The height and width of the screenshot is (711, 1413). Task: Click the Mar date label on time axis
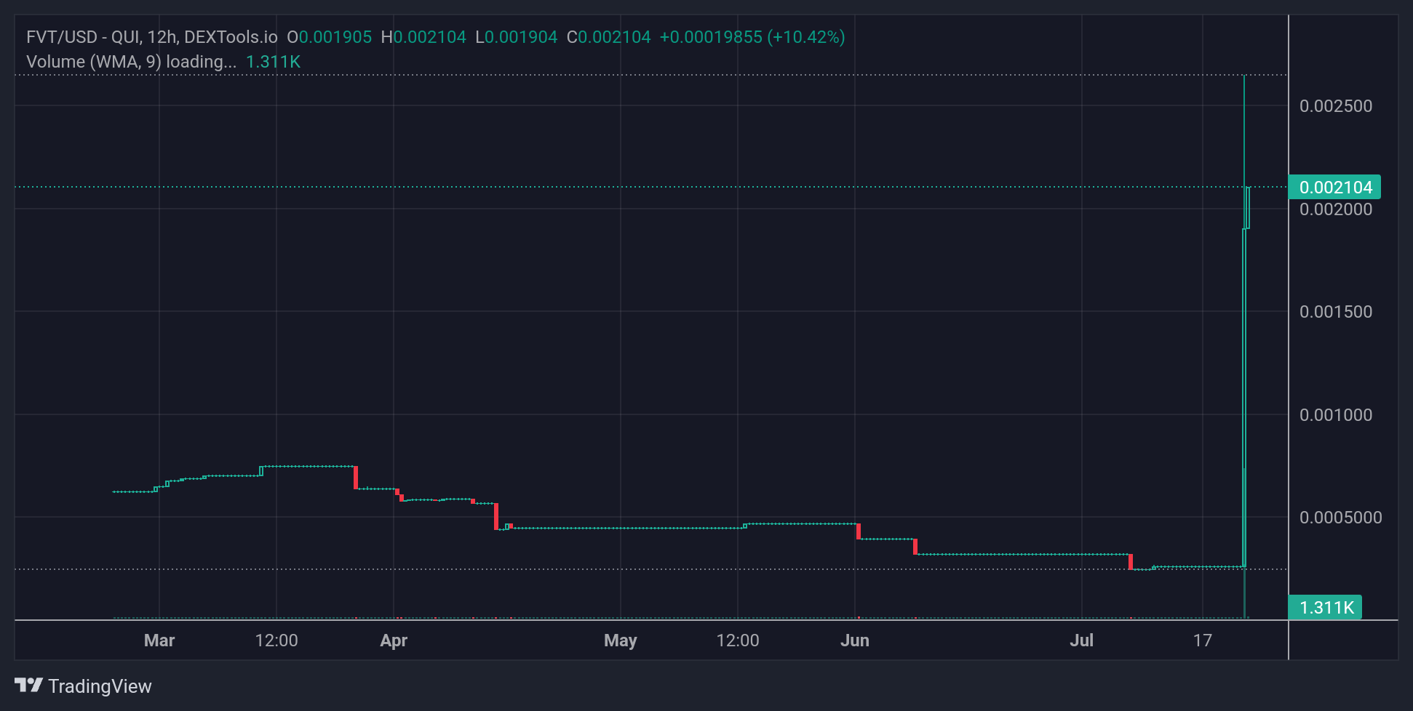click(x=159, y=640)
